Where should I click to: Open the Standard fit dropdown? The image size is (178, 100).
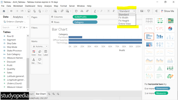click(x=127, y=11)
